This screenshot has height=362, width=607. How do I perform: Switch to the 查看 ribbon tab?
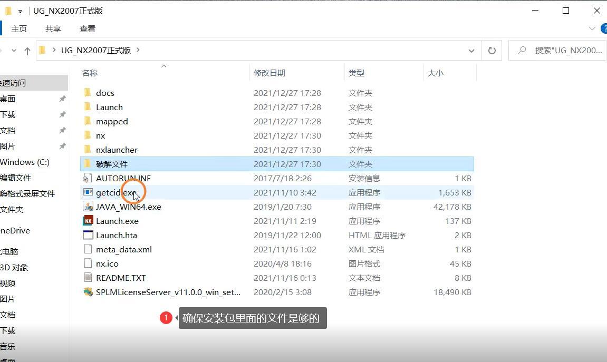(87, 28)
